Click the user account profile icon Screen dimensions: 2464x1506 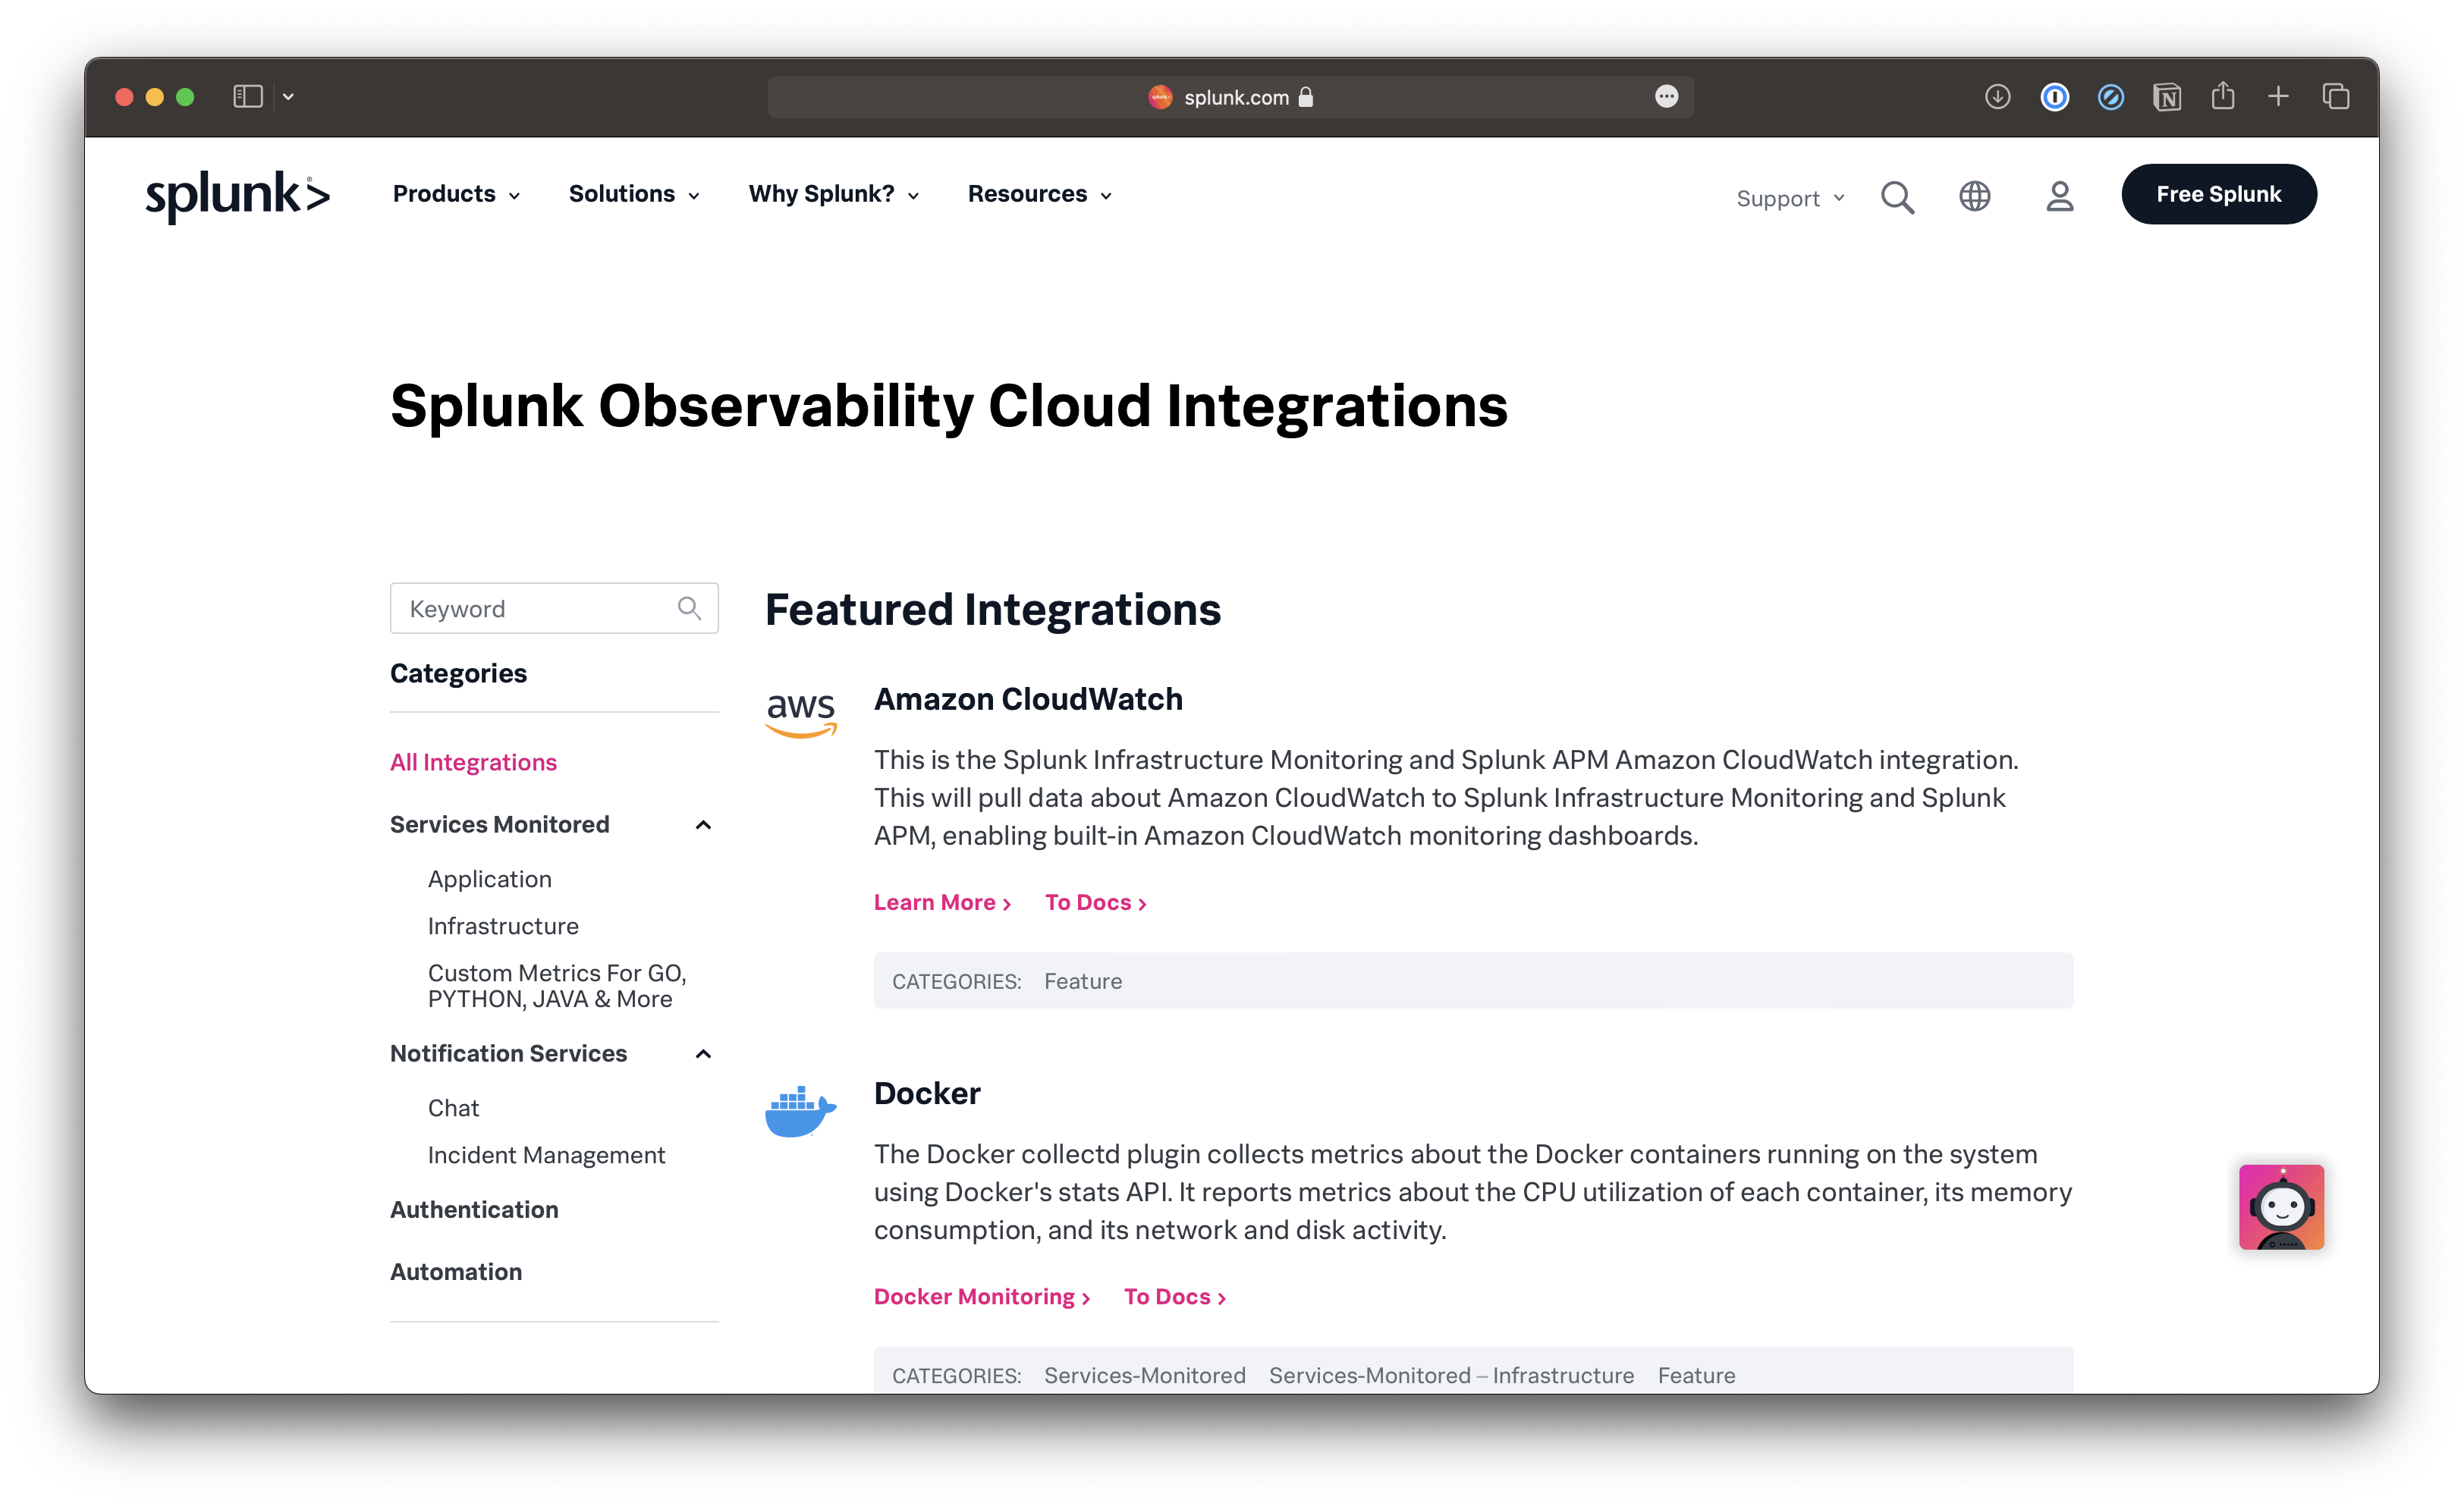pyautogui.click(x=2059, y=196)
